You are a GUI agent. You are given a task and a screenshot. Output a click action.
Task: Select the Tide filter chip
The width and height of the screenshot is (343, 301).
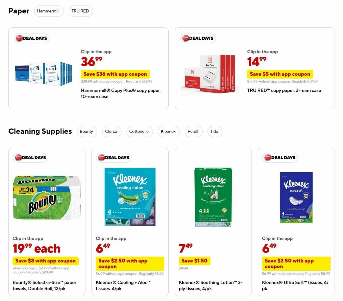tap(215, 131)
